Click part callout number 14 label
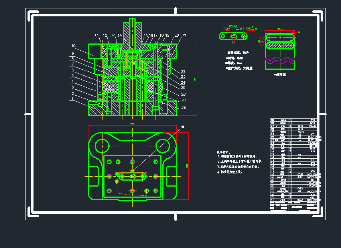The width and height of the screenshot is (341, 248). tap(120, 35)
